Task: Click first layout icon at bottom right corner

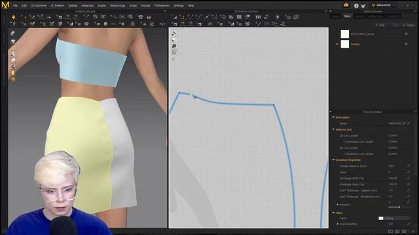Action: point(390,232)
